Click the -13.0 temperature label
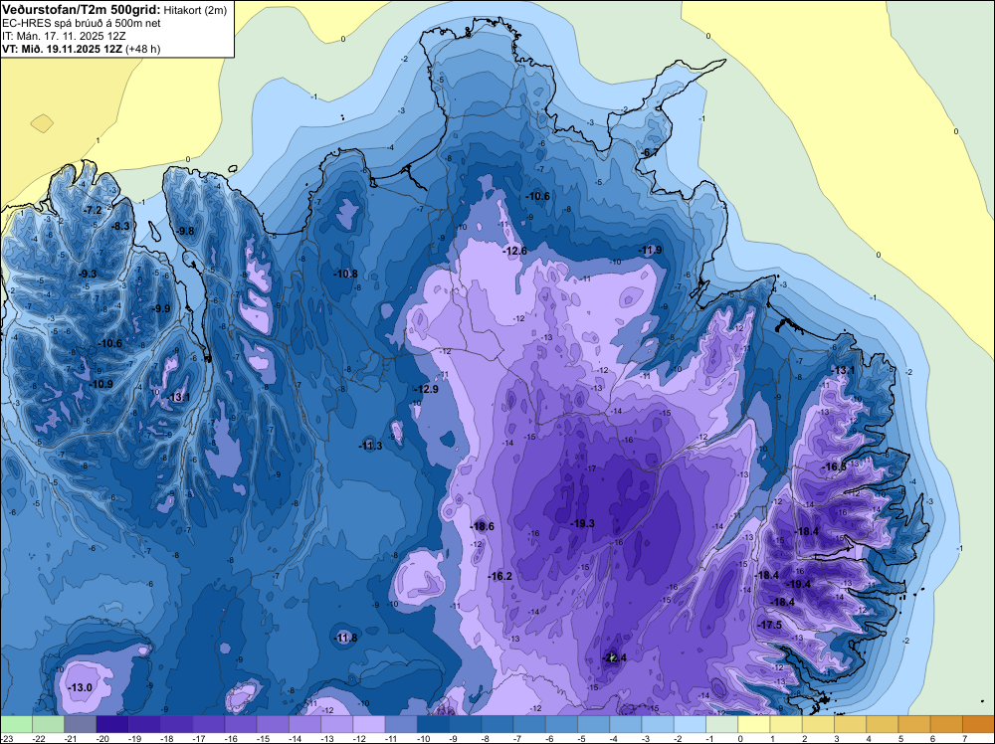Screen dimensions: 995x744 pos(81,687)
